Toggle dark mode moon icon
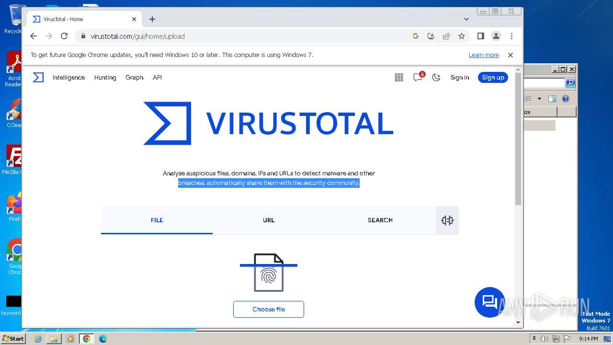This screenshot has width=613, height=345. coord(436,77)
